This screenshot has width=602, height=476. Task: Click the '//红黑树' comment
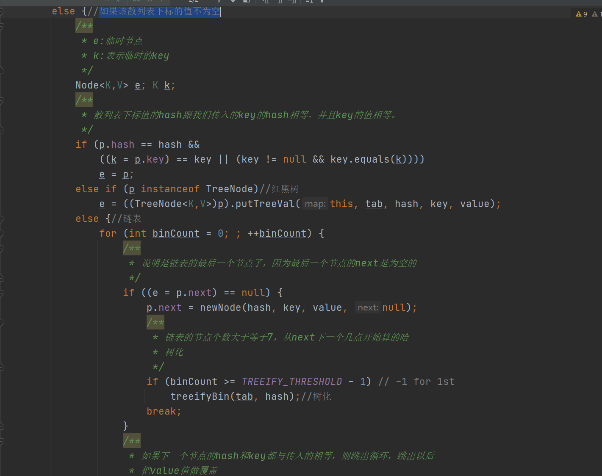279,189
